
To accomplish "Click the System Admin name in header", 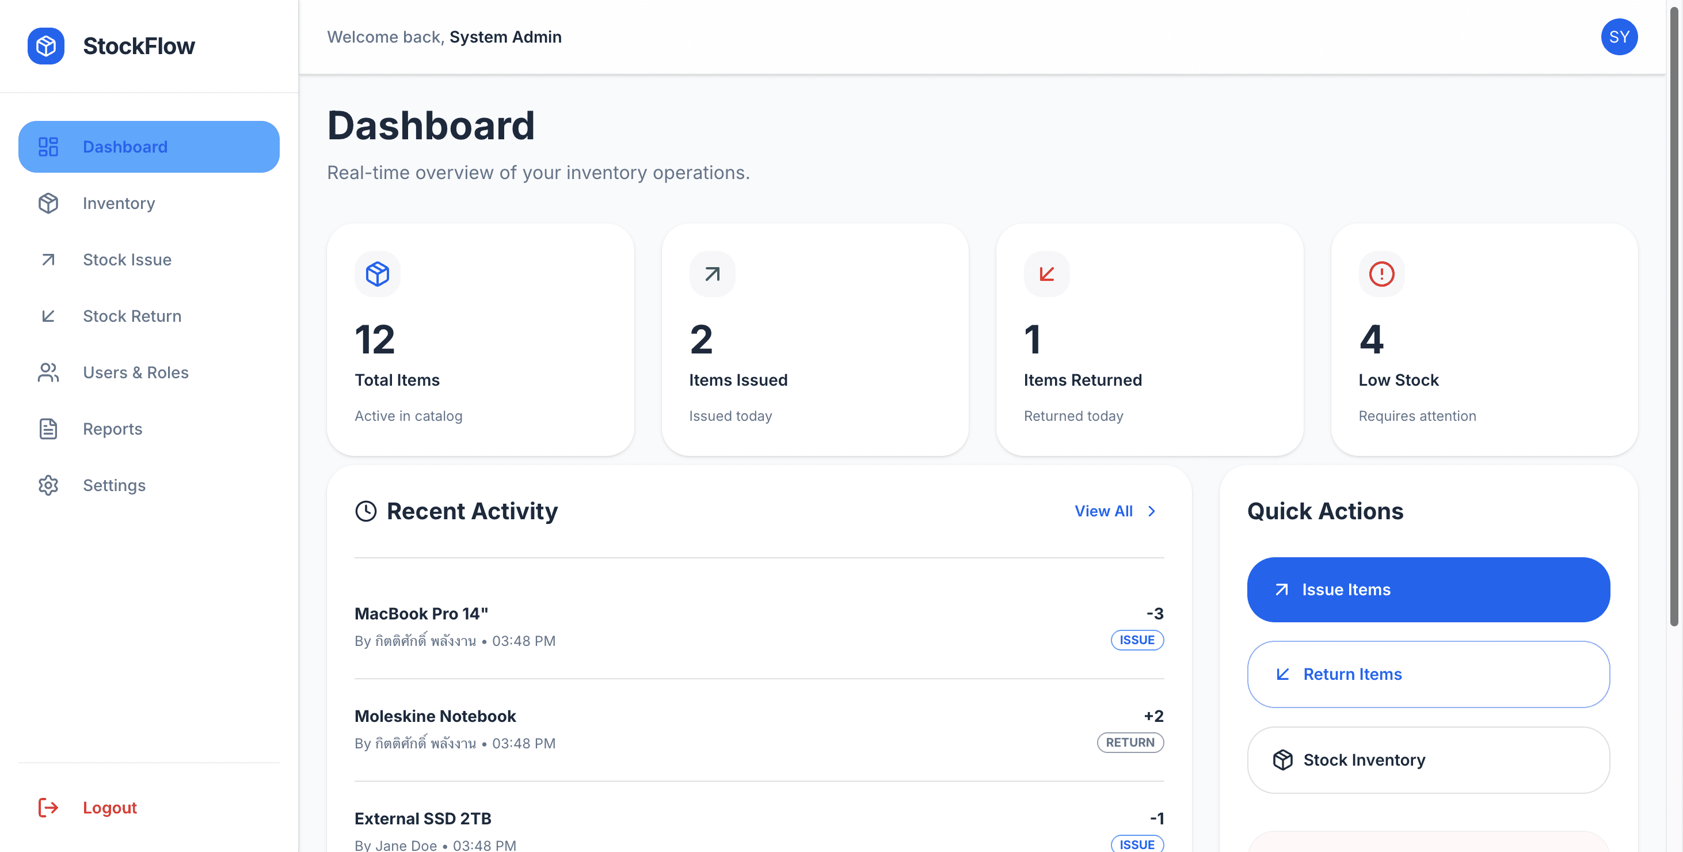I will pyautogui.click(x=505, y=37).
